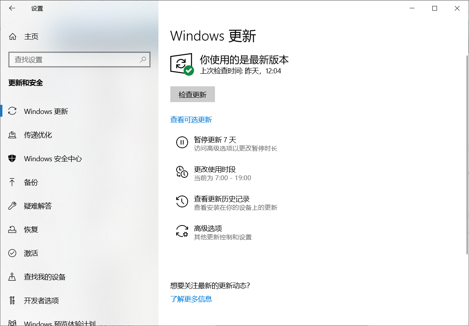Click the pause icon for 暂停更新 7 天
This screenshot has height=326, width=469.
click(x=182, y=142)
